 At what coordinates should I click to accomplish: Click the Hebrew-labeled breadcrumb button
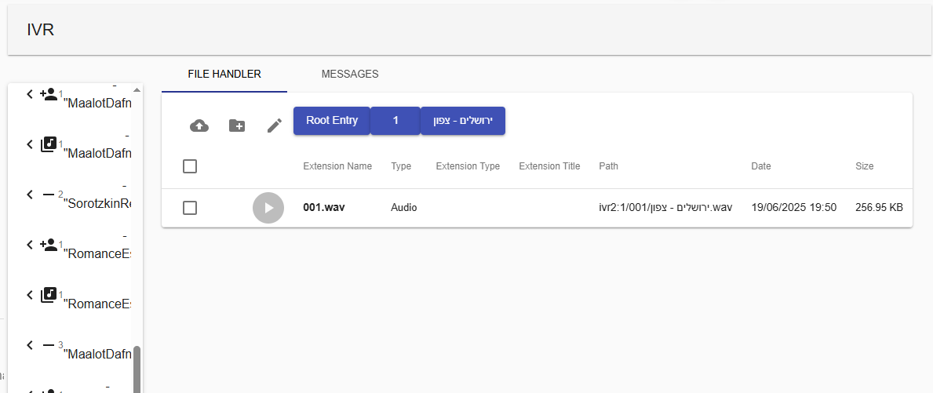pyautogui.click(x=463, y=121)
